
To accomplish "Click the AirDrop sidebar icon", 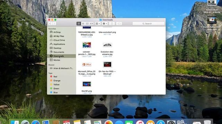I will [51, 32].
